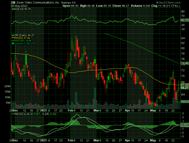Click the 0.057 value tag on MACD scale

click(184, 125)
